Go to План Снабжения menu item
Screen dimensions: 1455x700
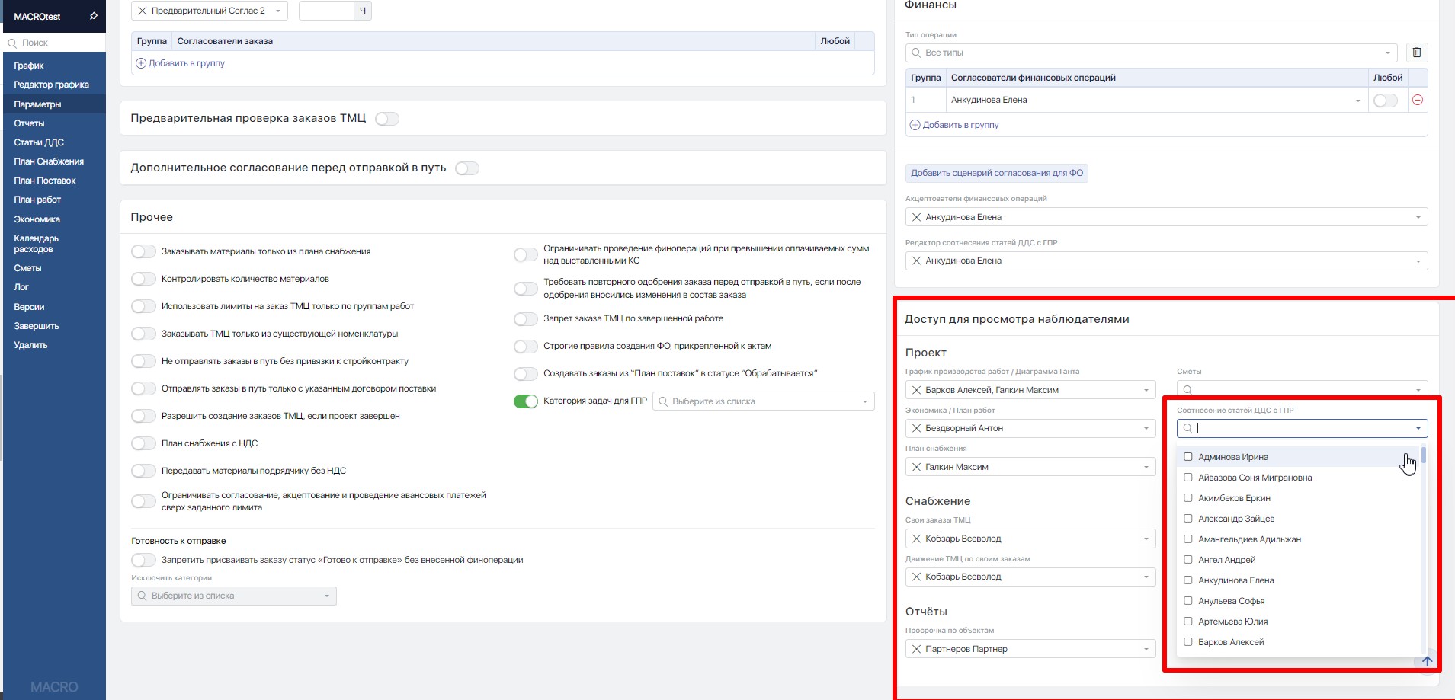[x=49, y=161]
